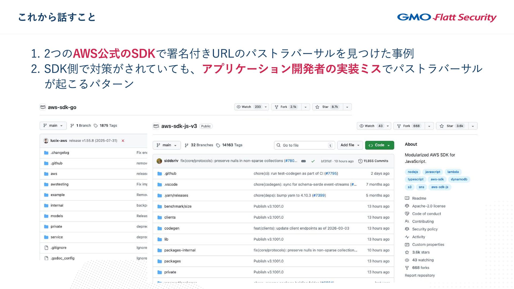Expand the green Code button
This screenshot has height=289, width=514.
pyautogui.click(x=379, y=145)
